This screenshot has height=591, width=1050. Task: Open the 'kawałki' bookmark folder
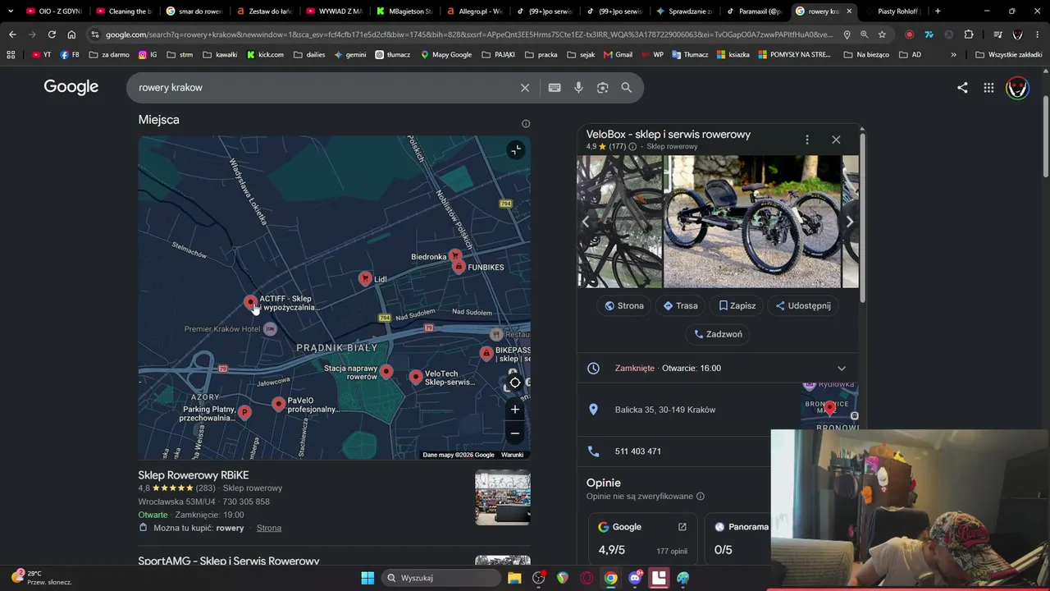point(219,55)
